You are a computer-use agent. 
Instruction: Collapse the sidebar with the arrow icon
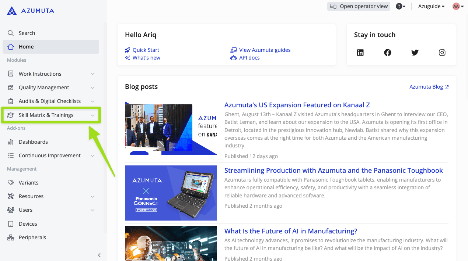pyautogui.click(x=99, y=255)
